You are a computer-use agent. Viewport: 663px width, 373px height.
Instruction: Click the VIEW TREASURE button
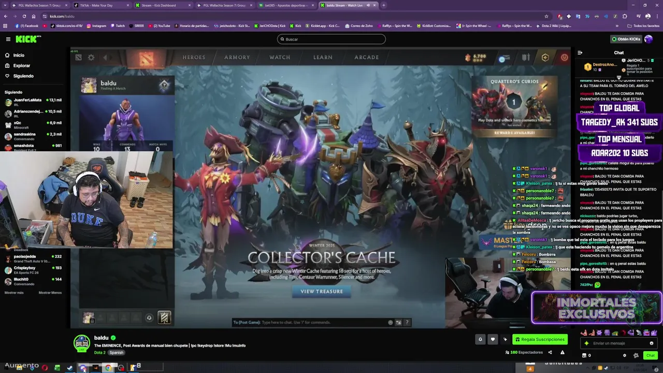[322, 291]
